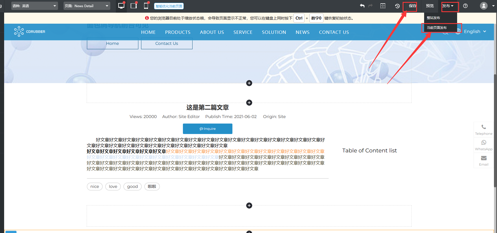Screen dimensions: 497x233
Task: Switch to desktop preview mode
Action: point(121,6)
